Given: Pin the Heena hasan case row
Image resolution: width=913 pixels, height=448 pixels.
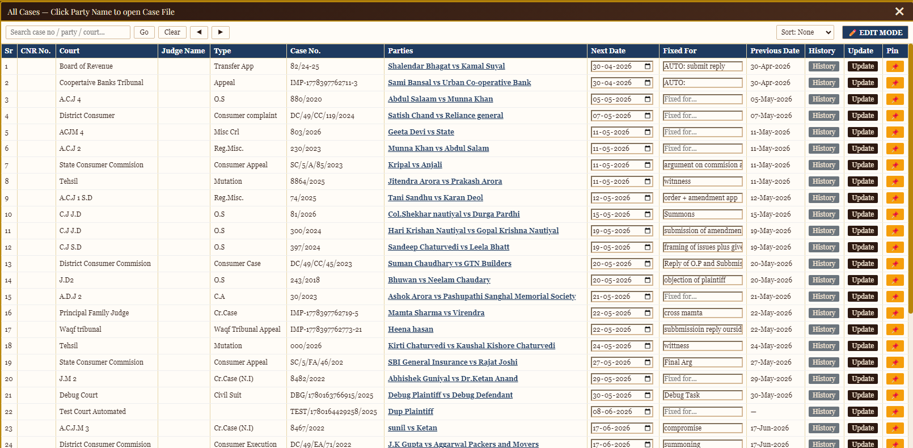Looking at the screenshot, I should click(894, 329).
